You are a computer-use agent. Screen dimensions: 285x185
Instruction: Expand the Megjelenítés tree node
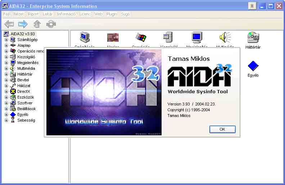coord(6,63)
